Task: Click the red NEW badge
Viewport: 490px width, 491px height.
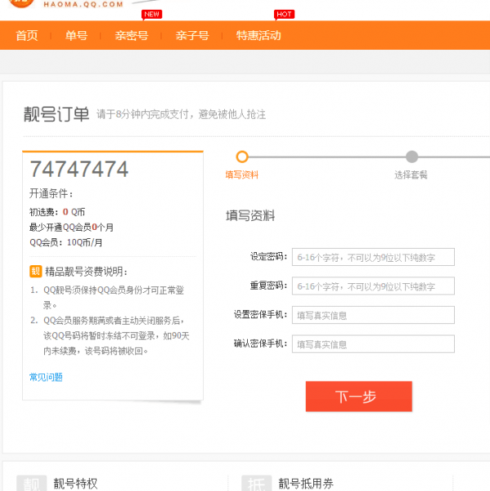Action: pyautogui.click(x=151, y=15)
